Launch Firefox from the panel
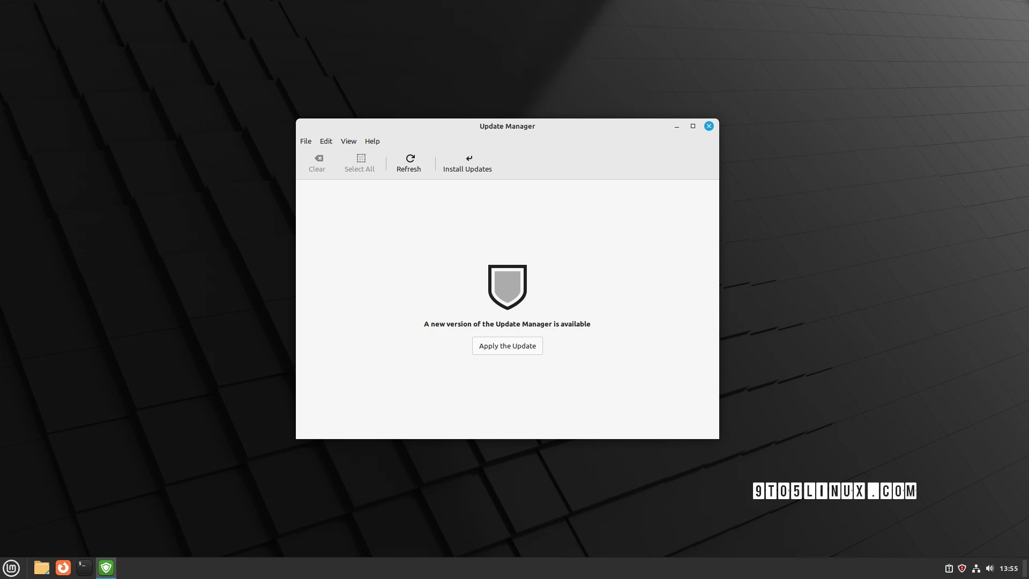The height and width of the screenshot is (579, 1029). (63, 568)
